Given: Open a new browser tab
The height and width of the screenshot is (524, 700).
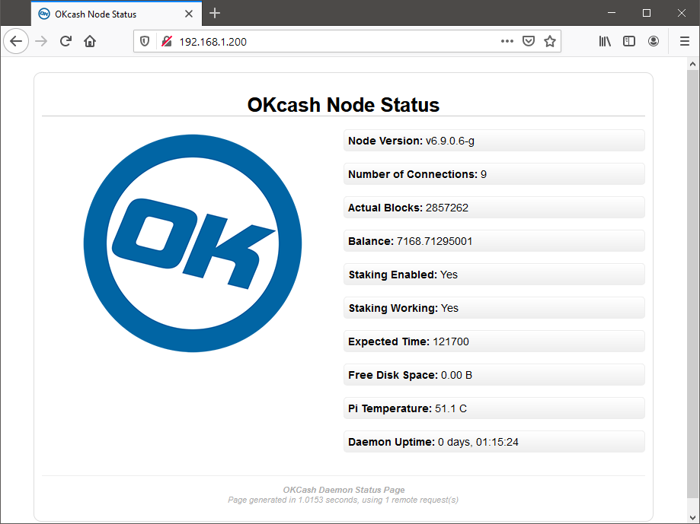Looking at the screenshot, I should pyautogui.click(x=215, y=14).
